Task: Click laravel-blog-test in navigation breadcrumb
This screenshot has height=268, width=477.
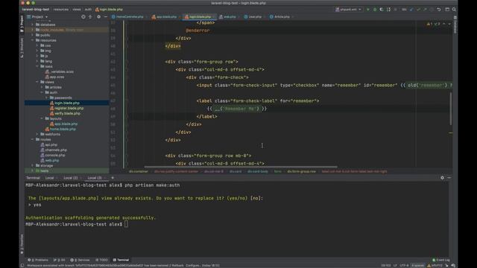Action: point(36,10)
